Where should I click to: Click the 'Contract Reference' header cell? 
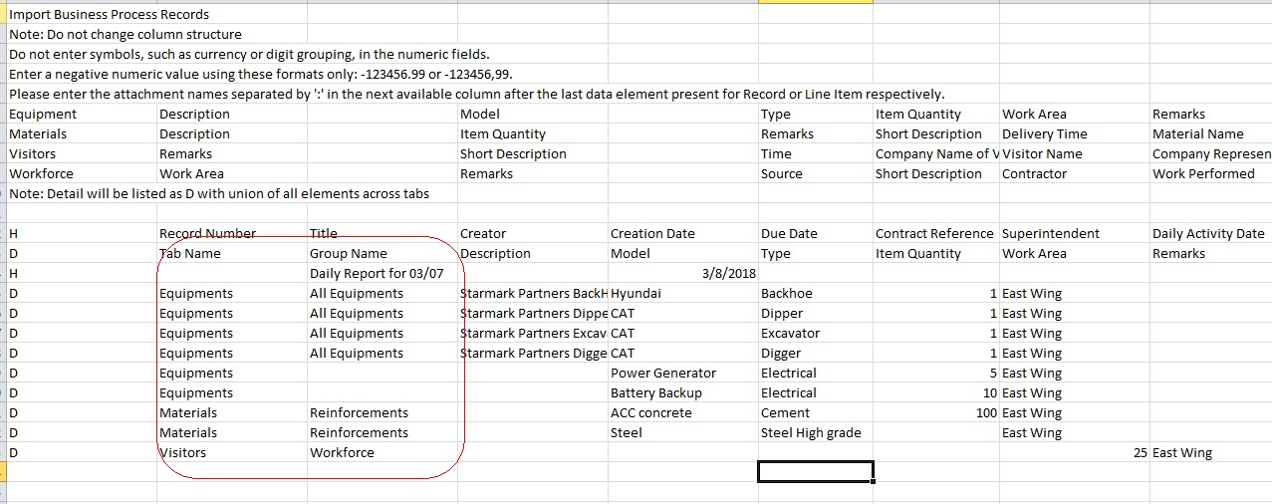tap(936, 233)
